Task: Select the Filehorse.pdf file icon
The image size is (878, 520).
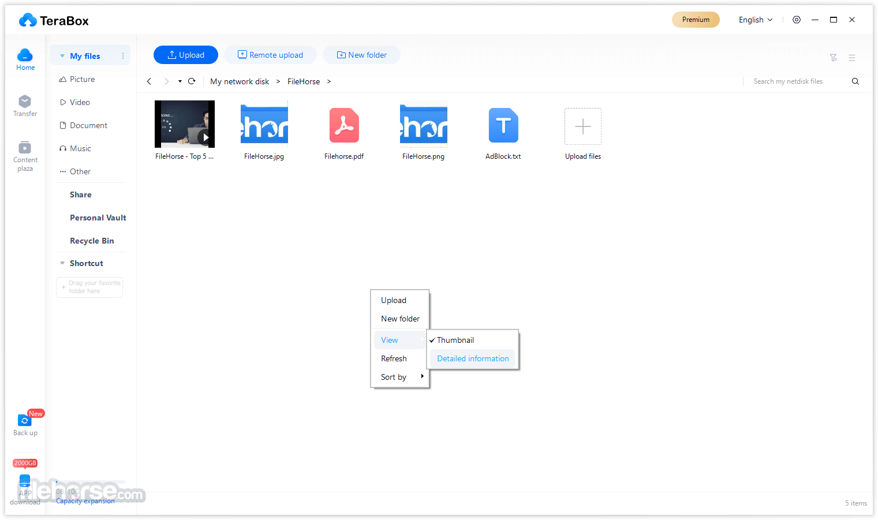Action: point(344,125)
